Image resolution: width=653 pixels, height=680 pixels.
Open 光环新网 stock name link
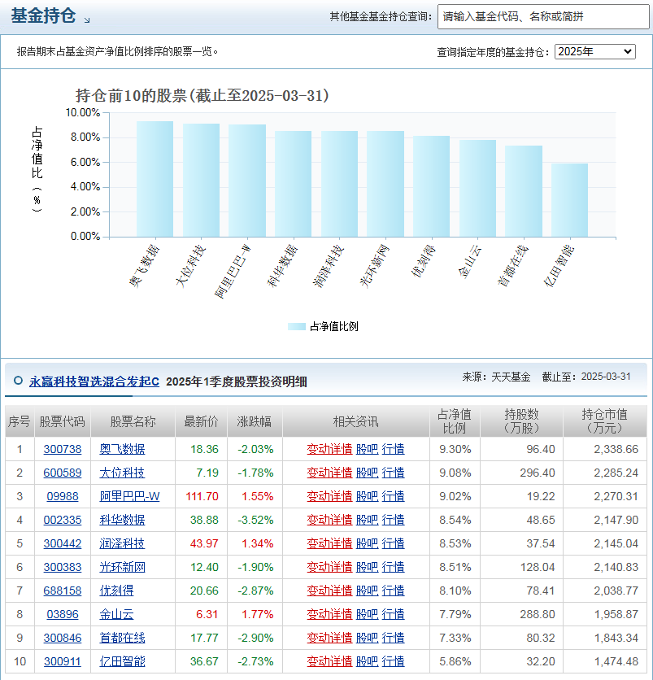tap(122, 567)
